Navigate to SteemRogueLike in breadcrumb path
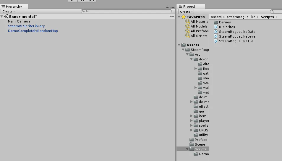282x161 pixels. [x=241, y=17]
